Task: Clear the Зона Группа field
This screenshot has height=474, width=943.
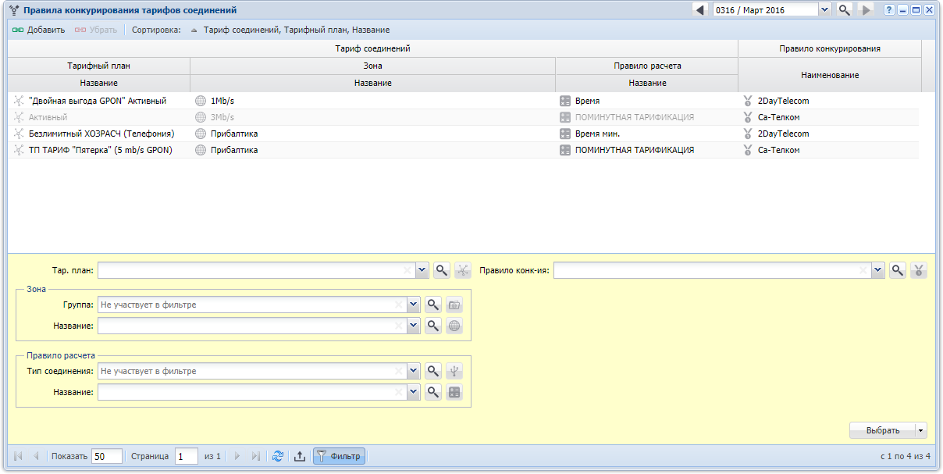Action: coord(398,305)
